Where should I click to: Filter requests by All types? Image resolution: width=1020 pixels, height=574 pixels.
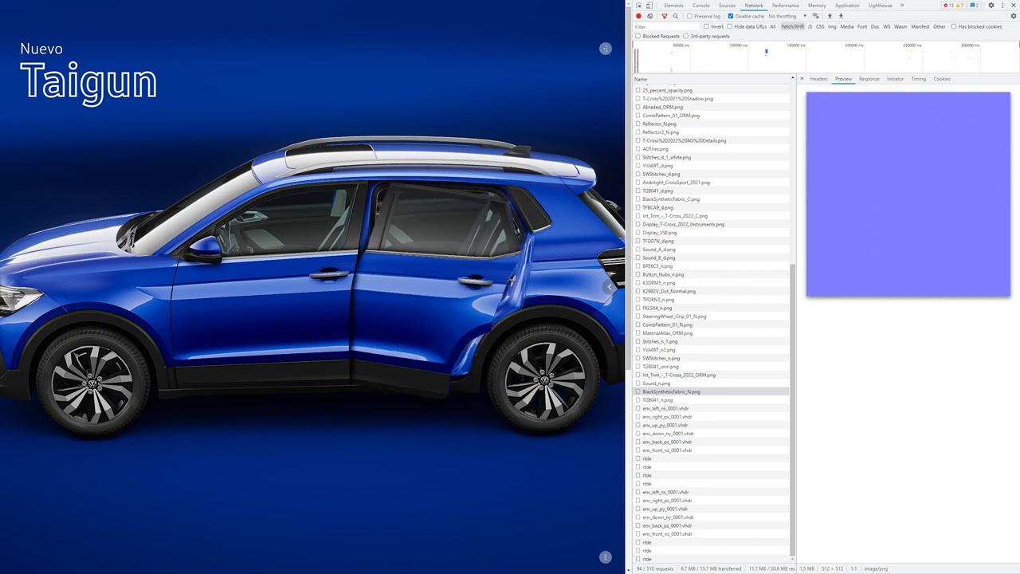[772, 26]
